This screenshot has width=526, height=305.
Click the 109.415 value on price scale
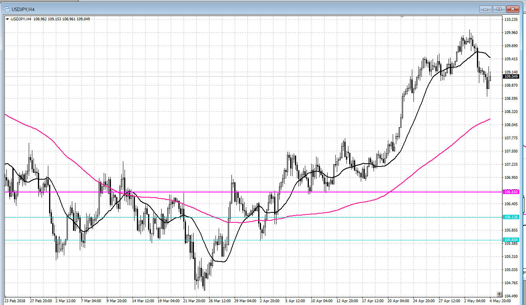tap(511, 59)
